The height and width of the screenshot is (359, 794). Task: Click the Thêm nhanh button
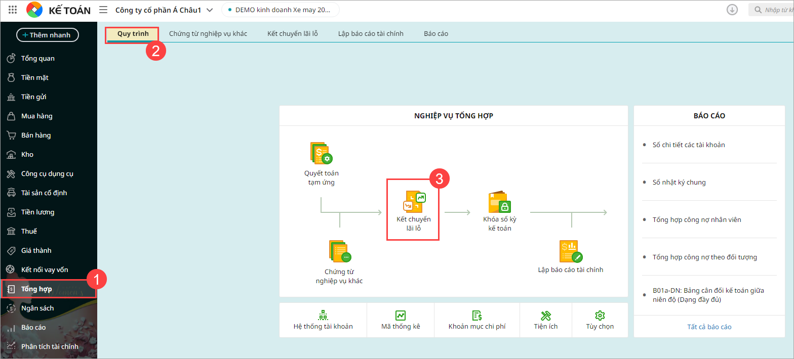pyautogui.click(x=48, y=35)
